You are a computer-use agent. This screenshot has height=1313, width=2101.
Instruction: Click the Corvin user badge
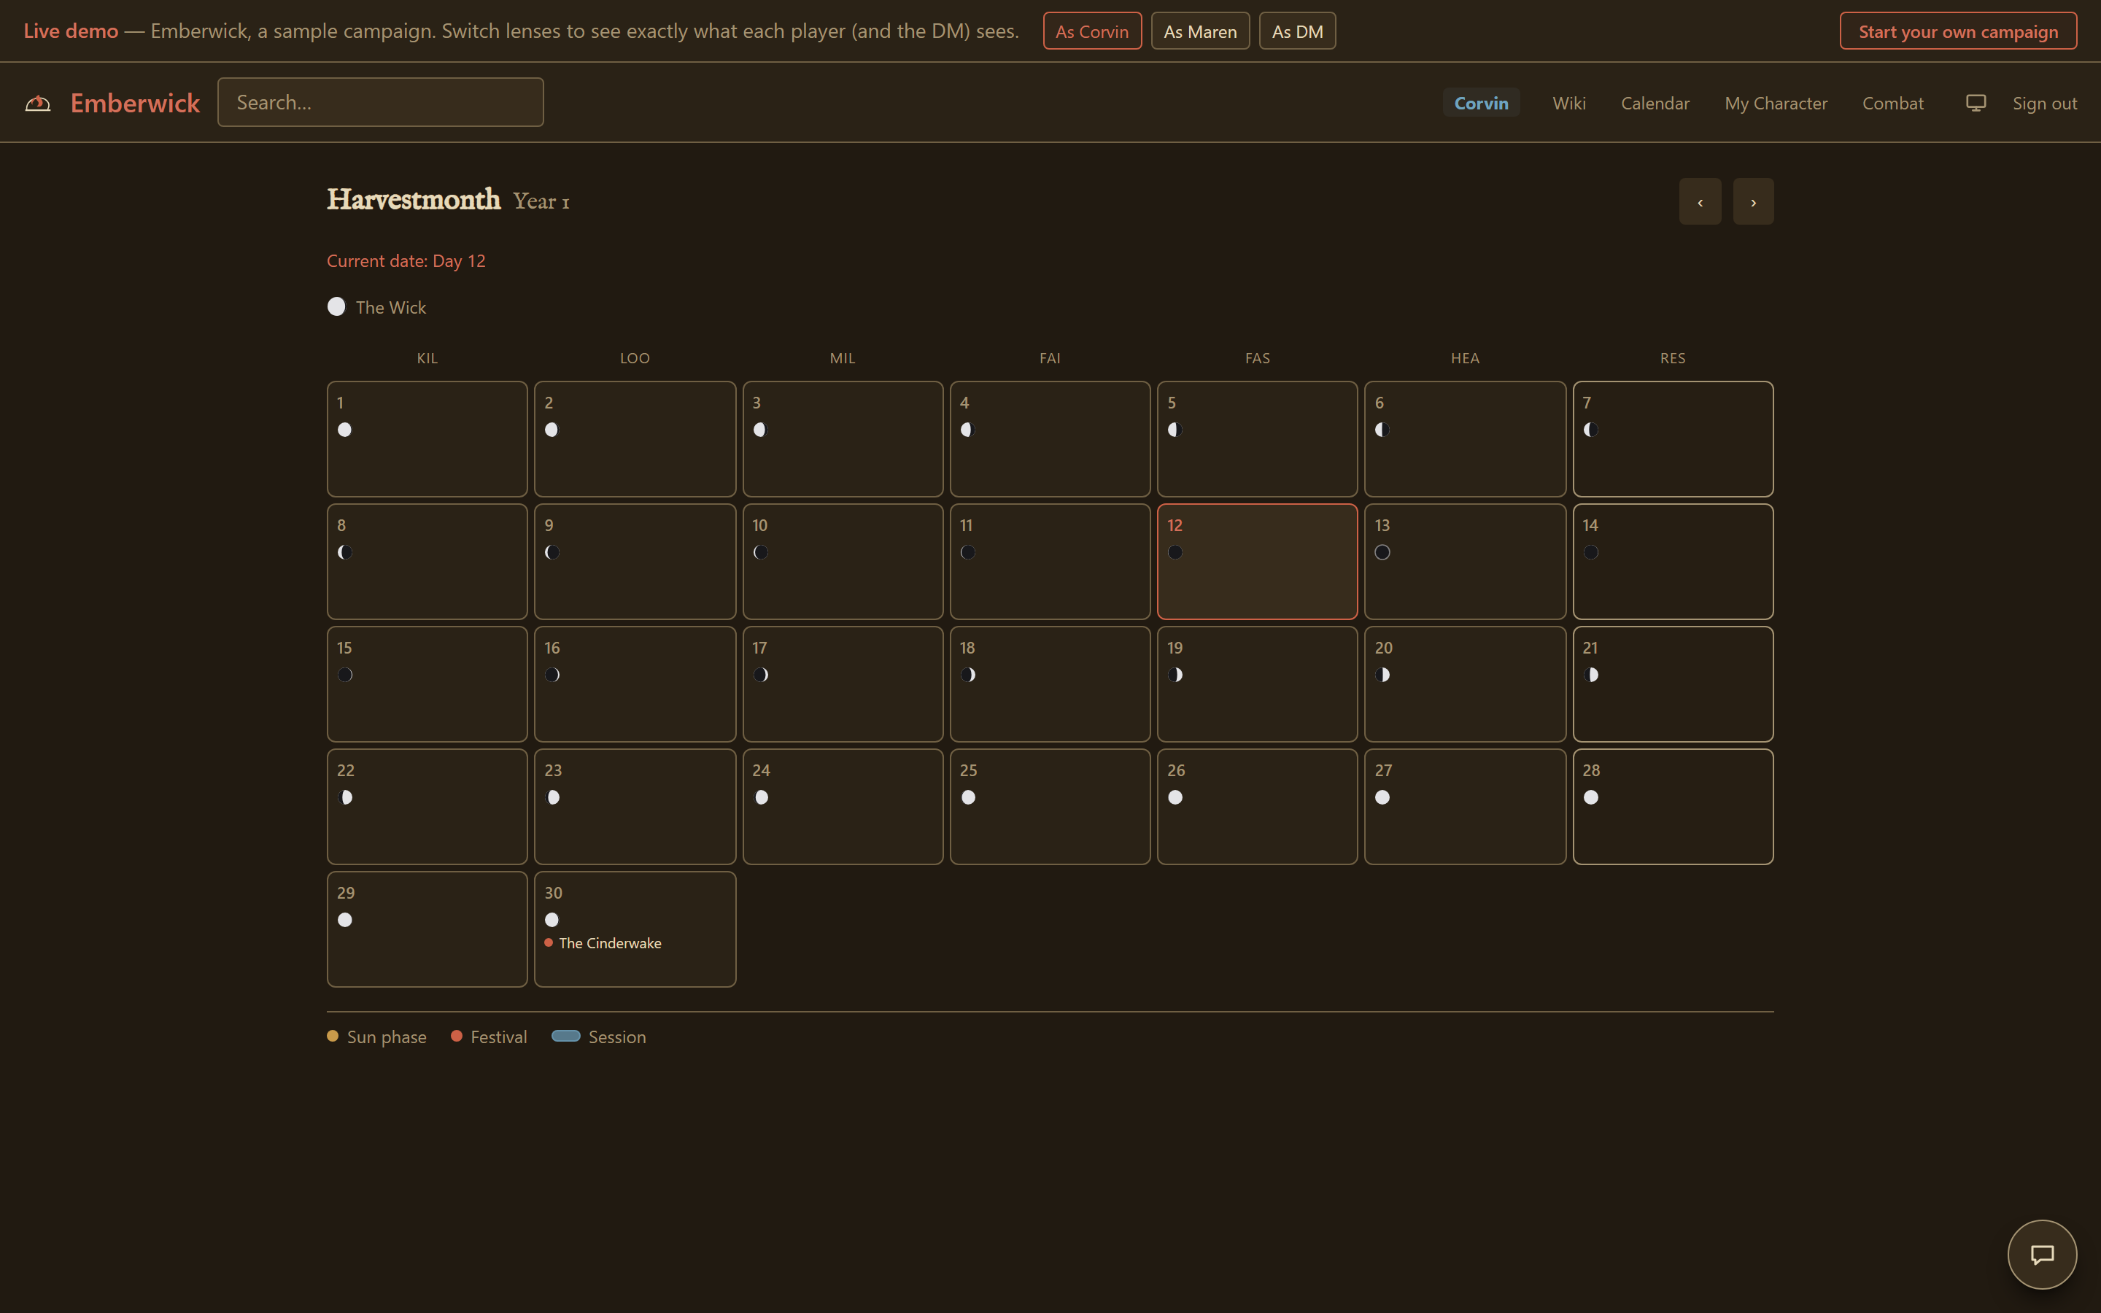pos(1481,102)
